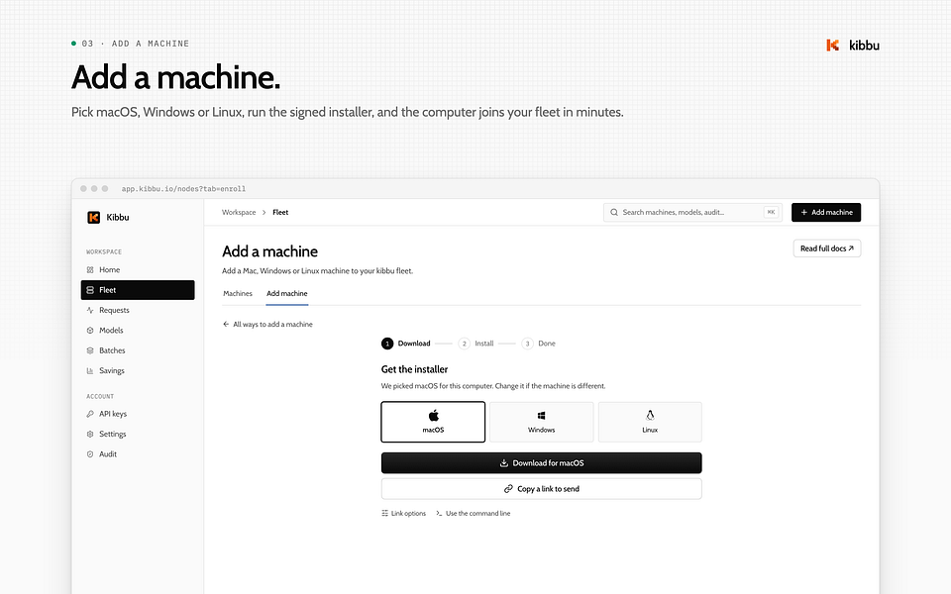
Task: Click the browser address bar URL
Action: click(184, 189)
